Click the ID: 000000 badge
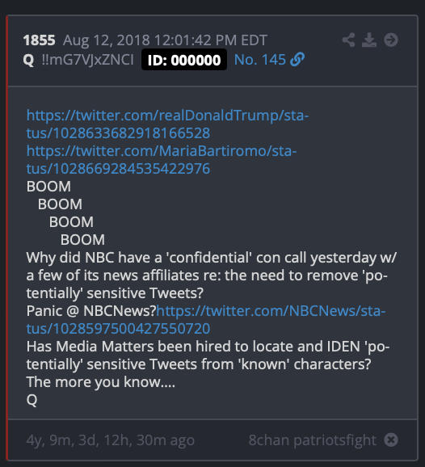This screenshot has height=467, width=425. click(184, 60)
